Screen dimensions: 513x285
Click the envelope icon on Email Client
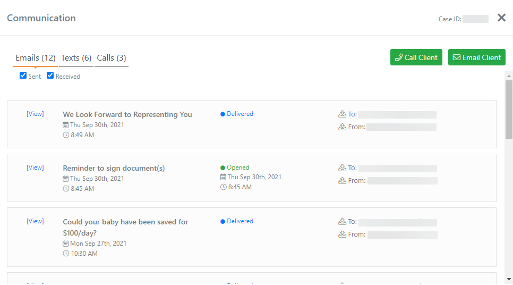(x=456, y=57)
